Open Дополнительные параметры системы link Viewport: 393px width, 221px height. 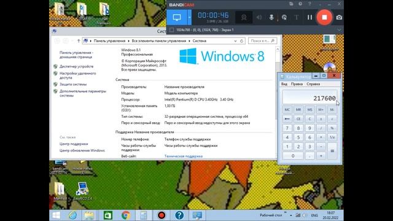pyautogui.click(x=83, y=93)
